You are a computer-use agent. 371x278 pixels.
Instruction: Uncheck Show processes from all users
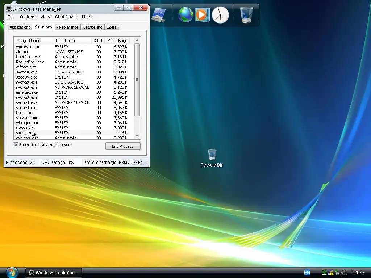(16, 145)
